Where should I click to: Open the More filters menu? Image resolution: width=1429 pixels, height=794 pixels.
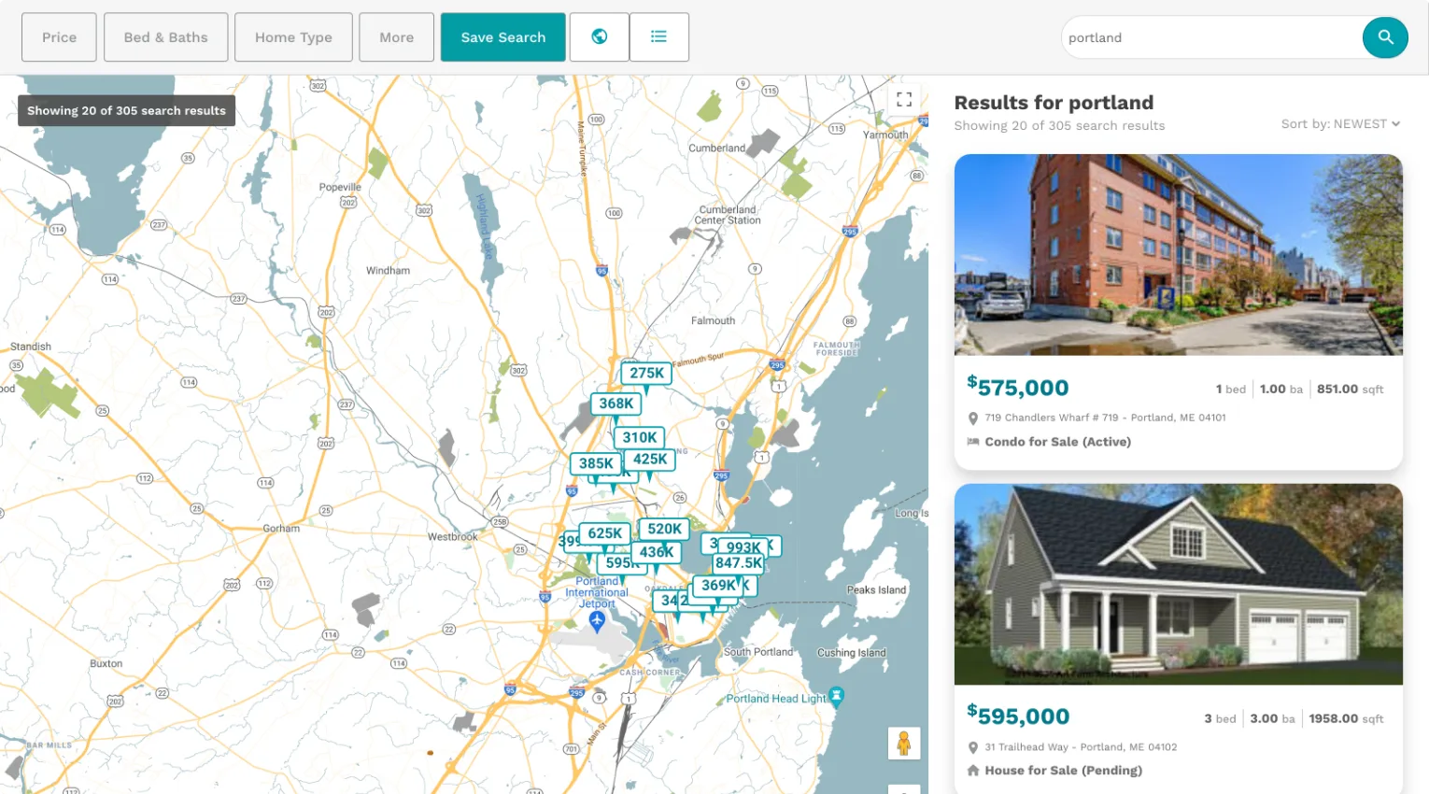(x=396, y=37)
